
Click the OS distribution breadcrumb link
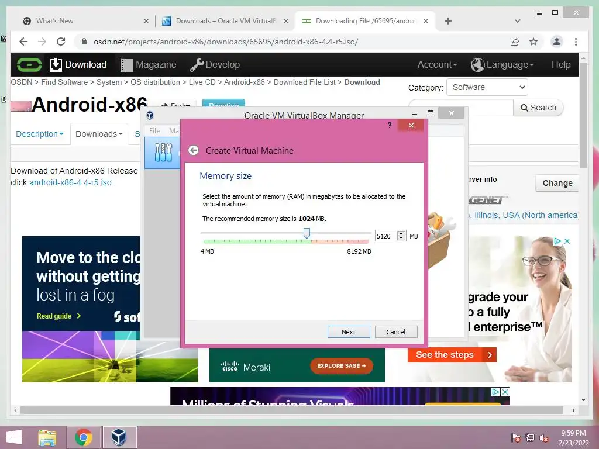155,82
